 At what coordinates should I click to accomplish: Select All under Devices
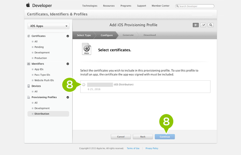pos(36,92)
